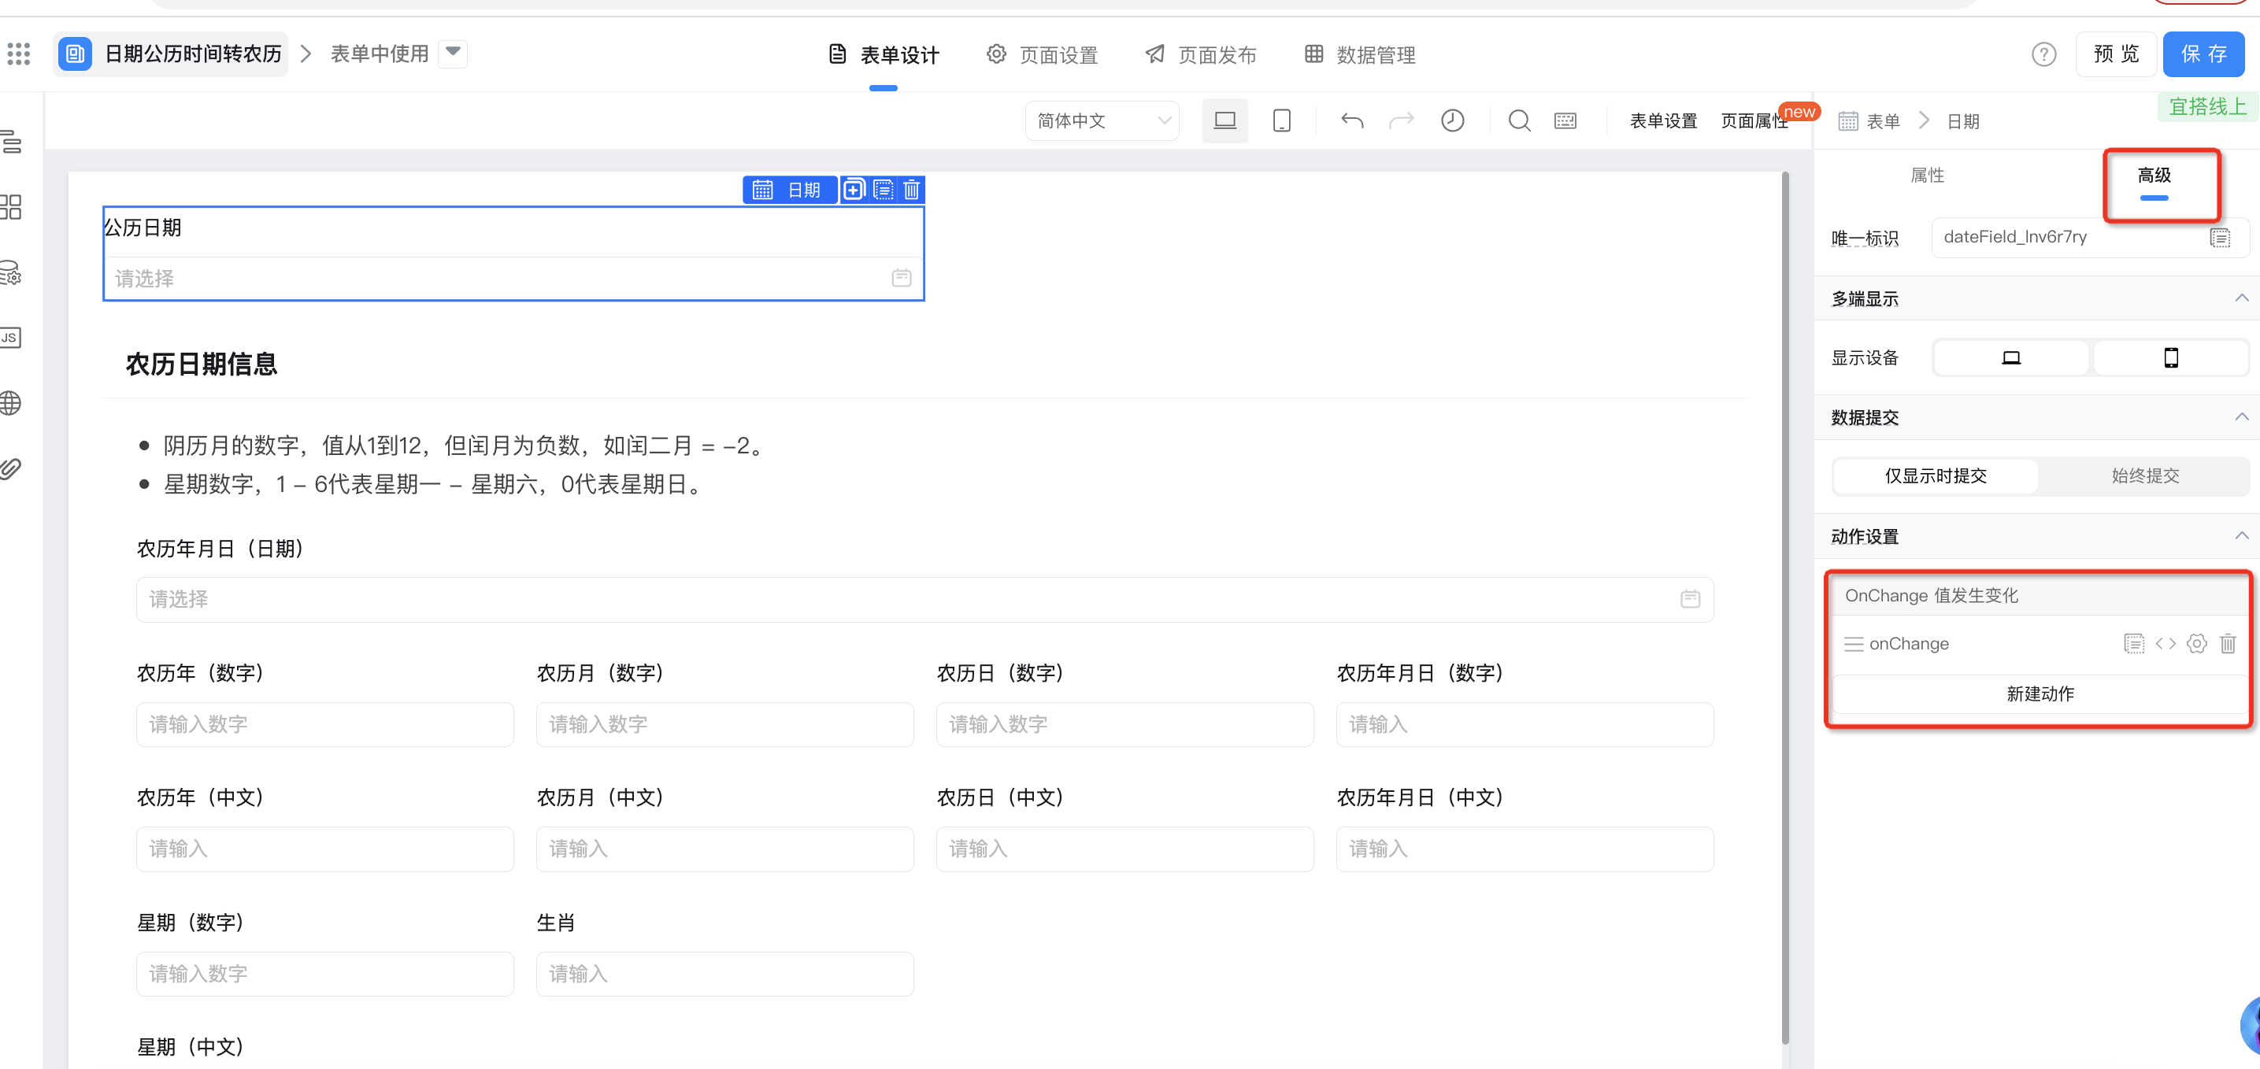Open the outline tree sidebar icon

click(x=11, y=141)
